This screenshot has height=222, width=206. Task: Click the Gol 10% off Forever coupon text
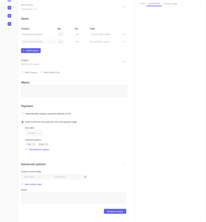pyautogui.click(x=30, y=64)
